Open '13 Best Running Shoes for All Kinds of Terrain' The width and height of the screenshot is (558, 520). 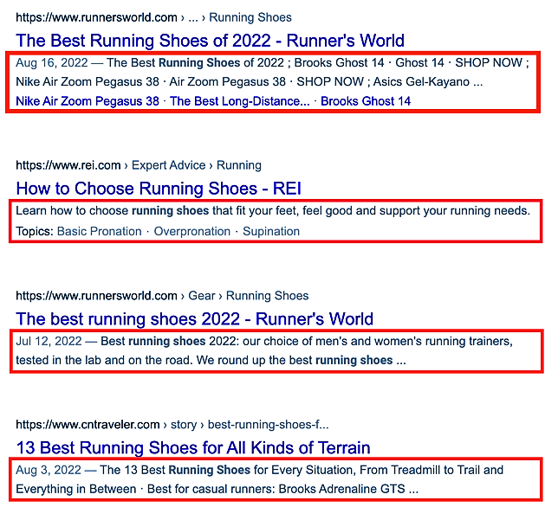pyautogui.click(x=193, y=447)
